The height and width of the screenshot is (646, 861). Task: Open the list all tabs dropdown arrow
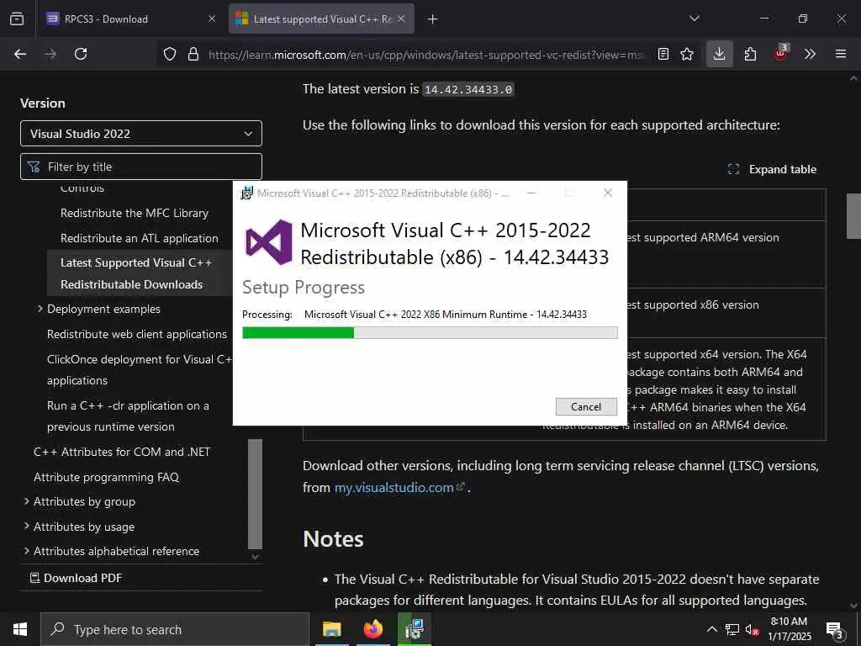[x=695, y=19]
